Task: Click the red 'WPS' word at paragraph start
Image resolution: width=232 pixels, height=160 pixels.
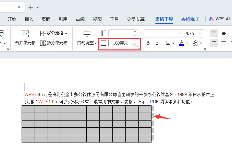Action: point(29,94)
